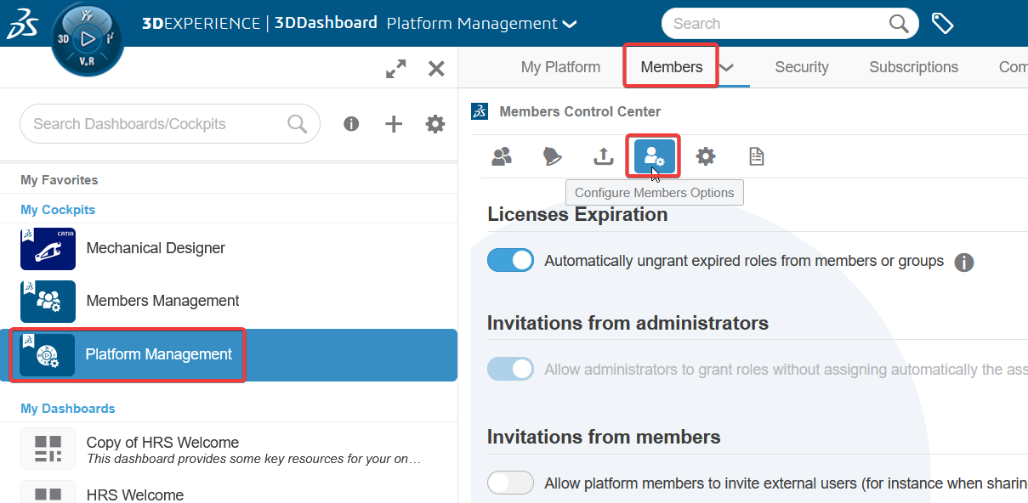Image resolution: width=1028 pixels, height=503 pixels.
Task: Open the notifications bell icon in Members toolbar
Action: coord(553,156)
